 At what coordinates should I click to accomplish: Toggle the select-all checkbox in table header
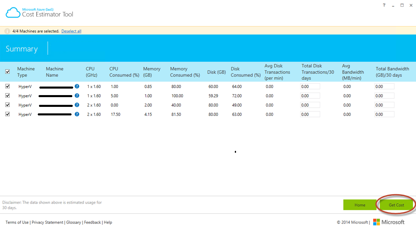(7, 72)
